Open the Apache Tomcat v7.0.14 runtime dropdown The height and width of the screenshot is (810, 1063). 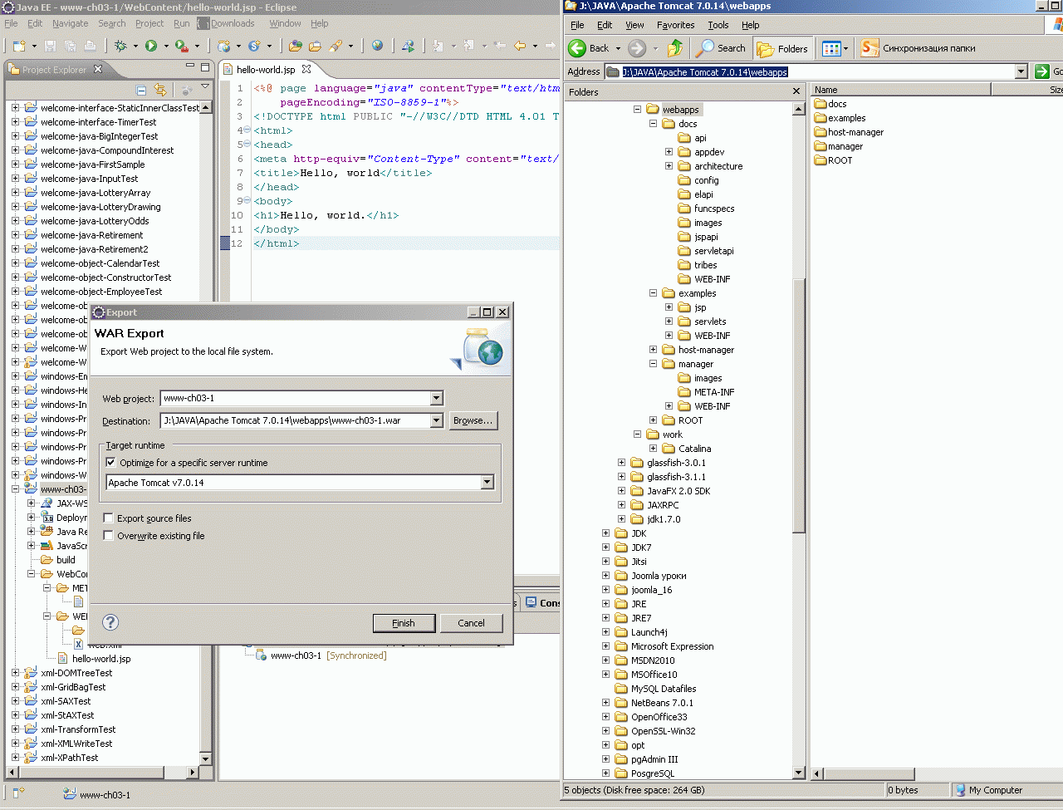tap(487, 483)
